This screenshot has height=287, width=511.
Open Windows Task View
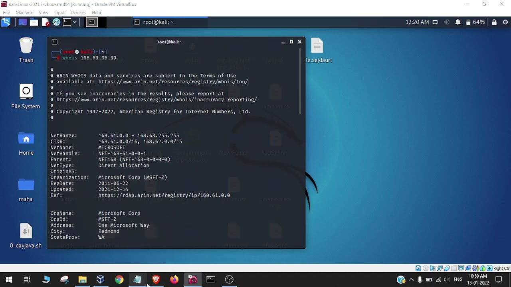27,279
